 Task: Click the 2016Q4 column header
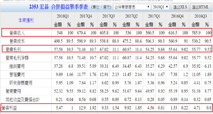tap(177, 16)
